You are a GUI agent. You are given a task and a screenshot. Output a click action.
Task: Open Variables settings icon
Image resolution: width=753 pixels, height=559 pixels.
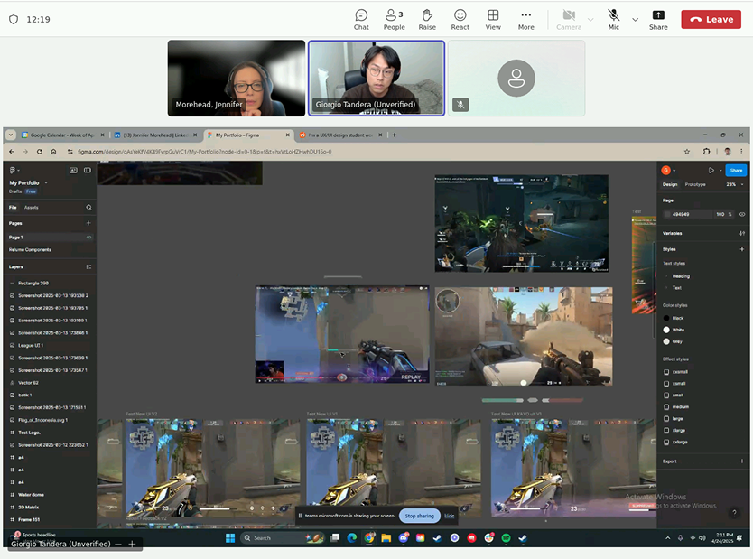point(742,233)
